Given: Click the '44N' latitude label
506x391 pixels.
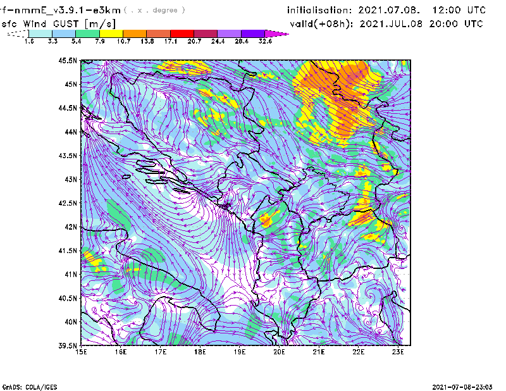Looking at the screenshot, I should point(71,132).
